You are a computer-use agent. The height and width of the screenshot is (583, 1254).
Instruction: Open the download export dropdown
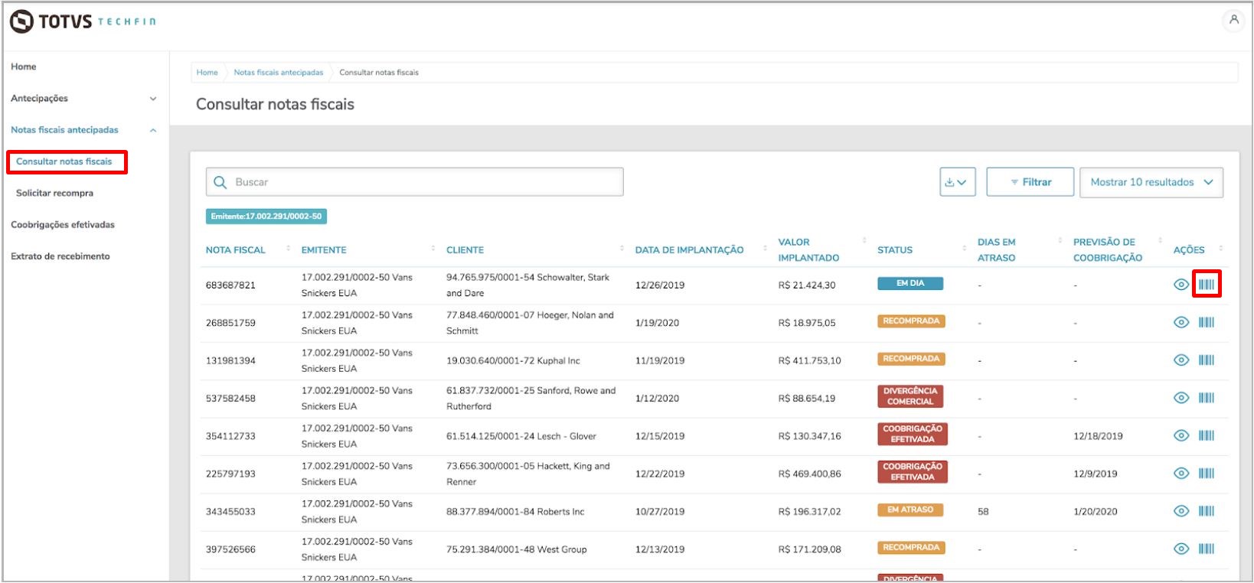click(x=958, y=182)
